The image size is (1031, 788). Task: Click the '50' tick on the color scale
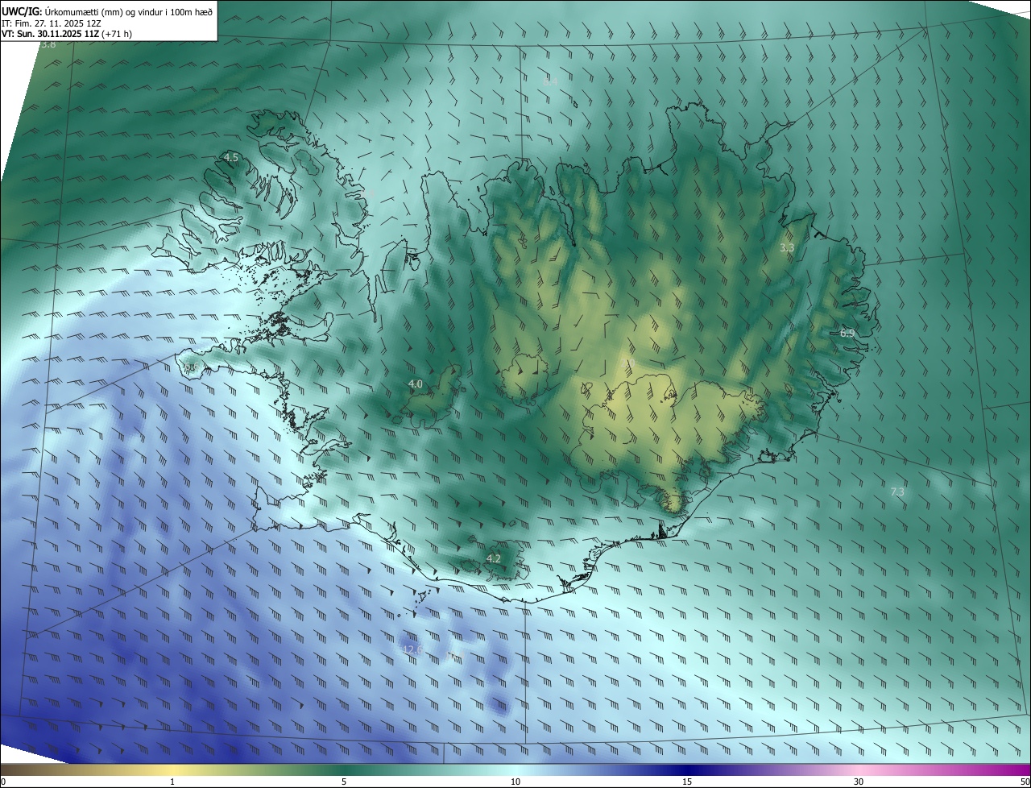1025,782
